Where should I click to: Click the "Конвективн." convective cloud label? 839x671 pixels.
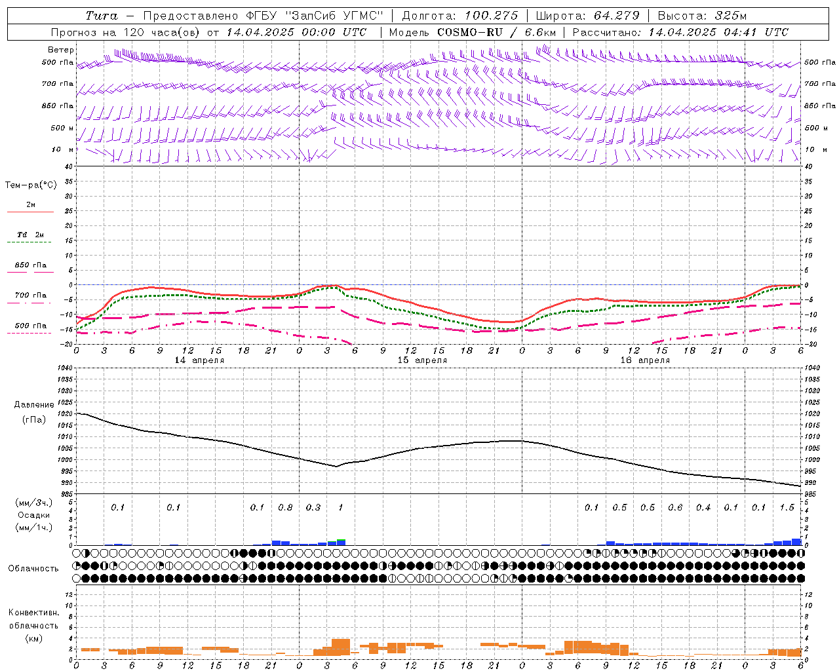(33, 613)
